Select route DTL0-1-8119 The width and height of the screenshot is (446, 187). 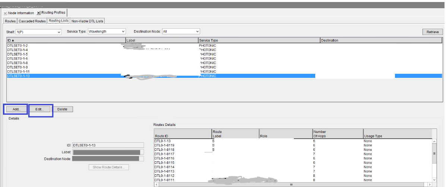pyautogui.click(x=293, y=145)
